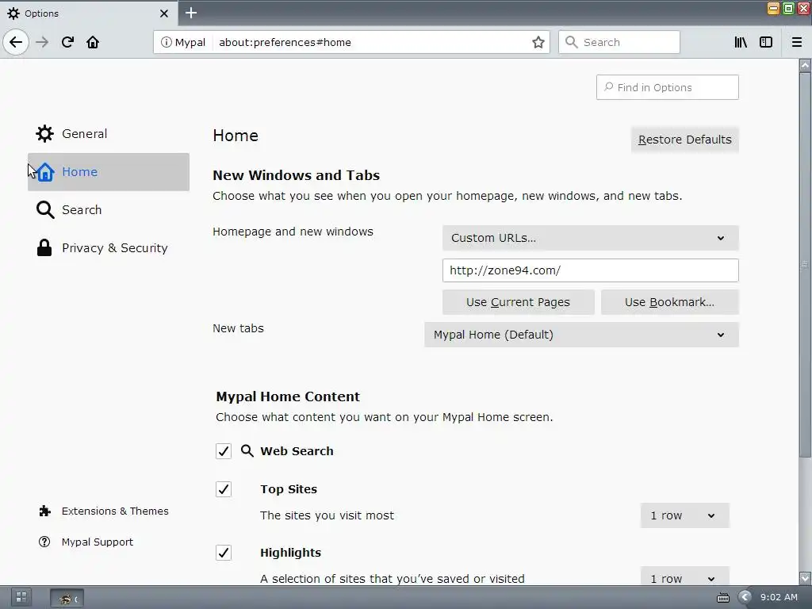Select the Search category

[108, 209]
